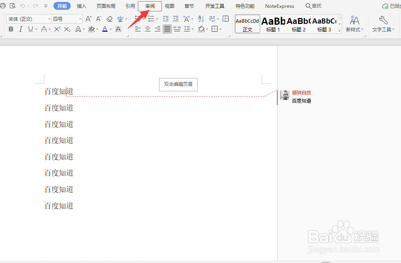
Task: Open font color picker dropdown arrow
Action: pyautogui.click(x=110, y=29)
